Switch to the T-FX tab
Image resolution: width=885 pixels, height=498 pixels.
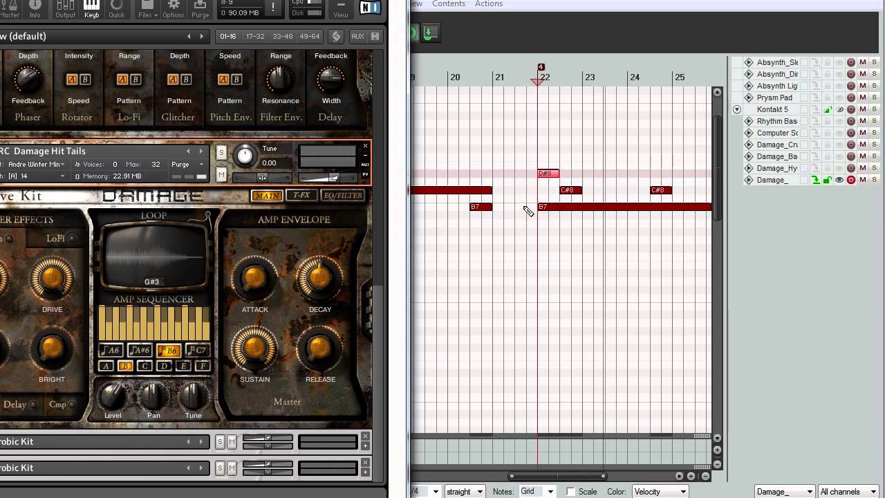[x=301, y=196]
